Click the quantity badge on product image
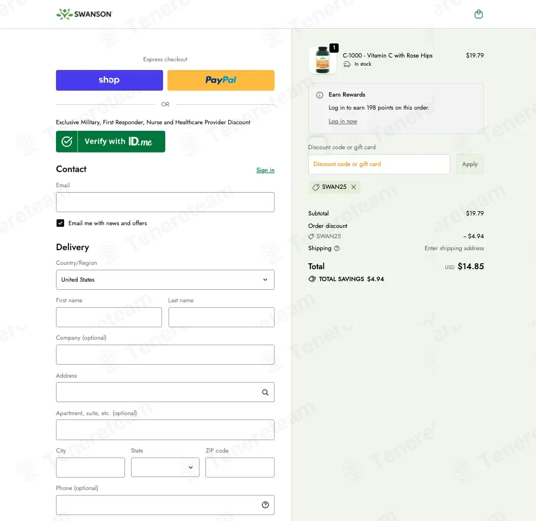 point(334,48)
